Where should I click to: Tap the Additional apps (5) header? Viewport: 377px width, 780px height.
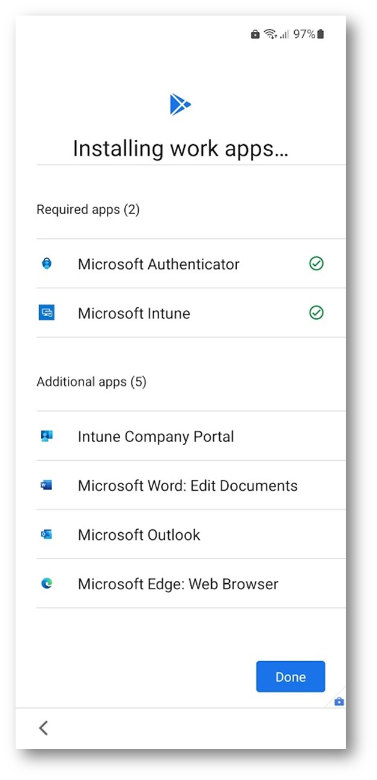pos(92,382)
